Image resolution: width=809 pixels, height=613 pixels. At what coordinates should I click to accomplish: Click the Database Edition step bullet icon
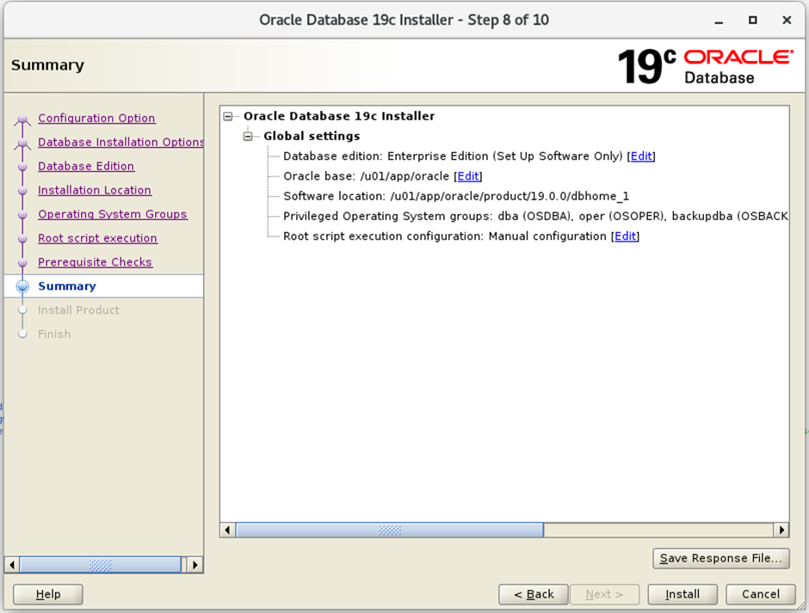click(x=22, y=167)
